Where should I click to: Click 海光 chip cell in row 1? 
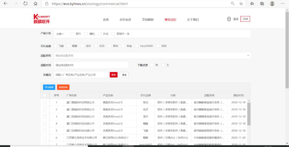pyautogui.click(x=146, y=103)
